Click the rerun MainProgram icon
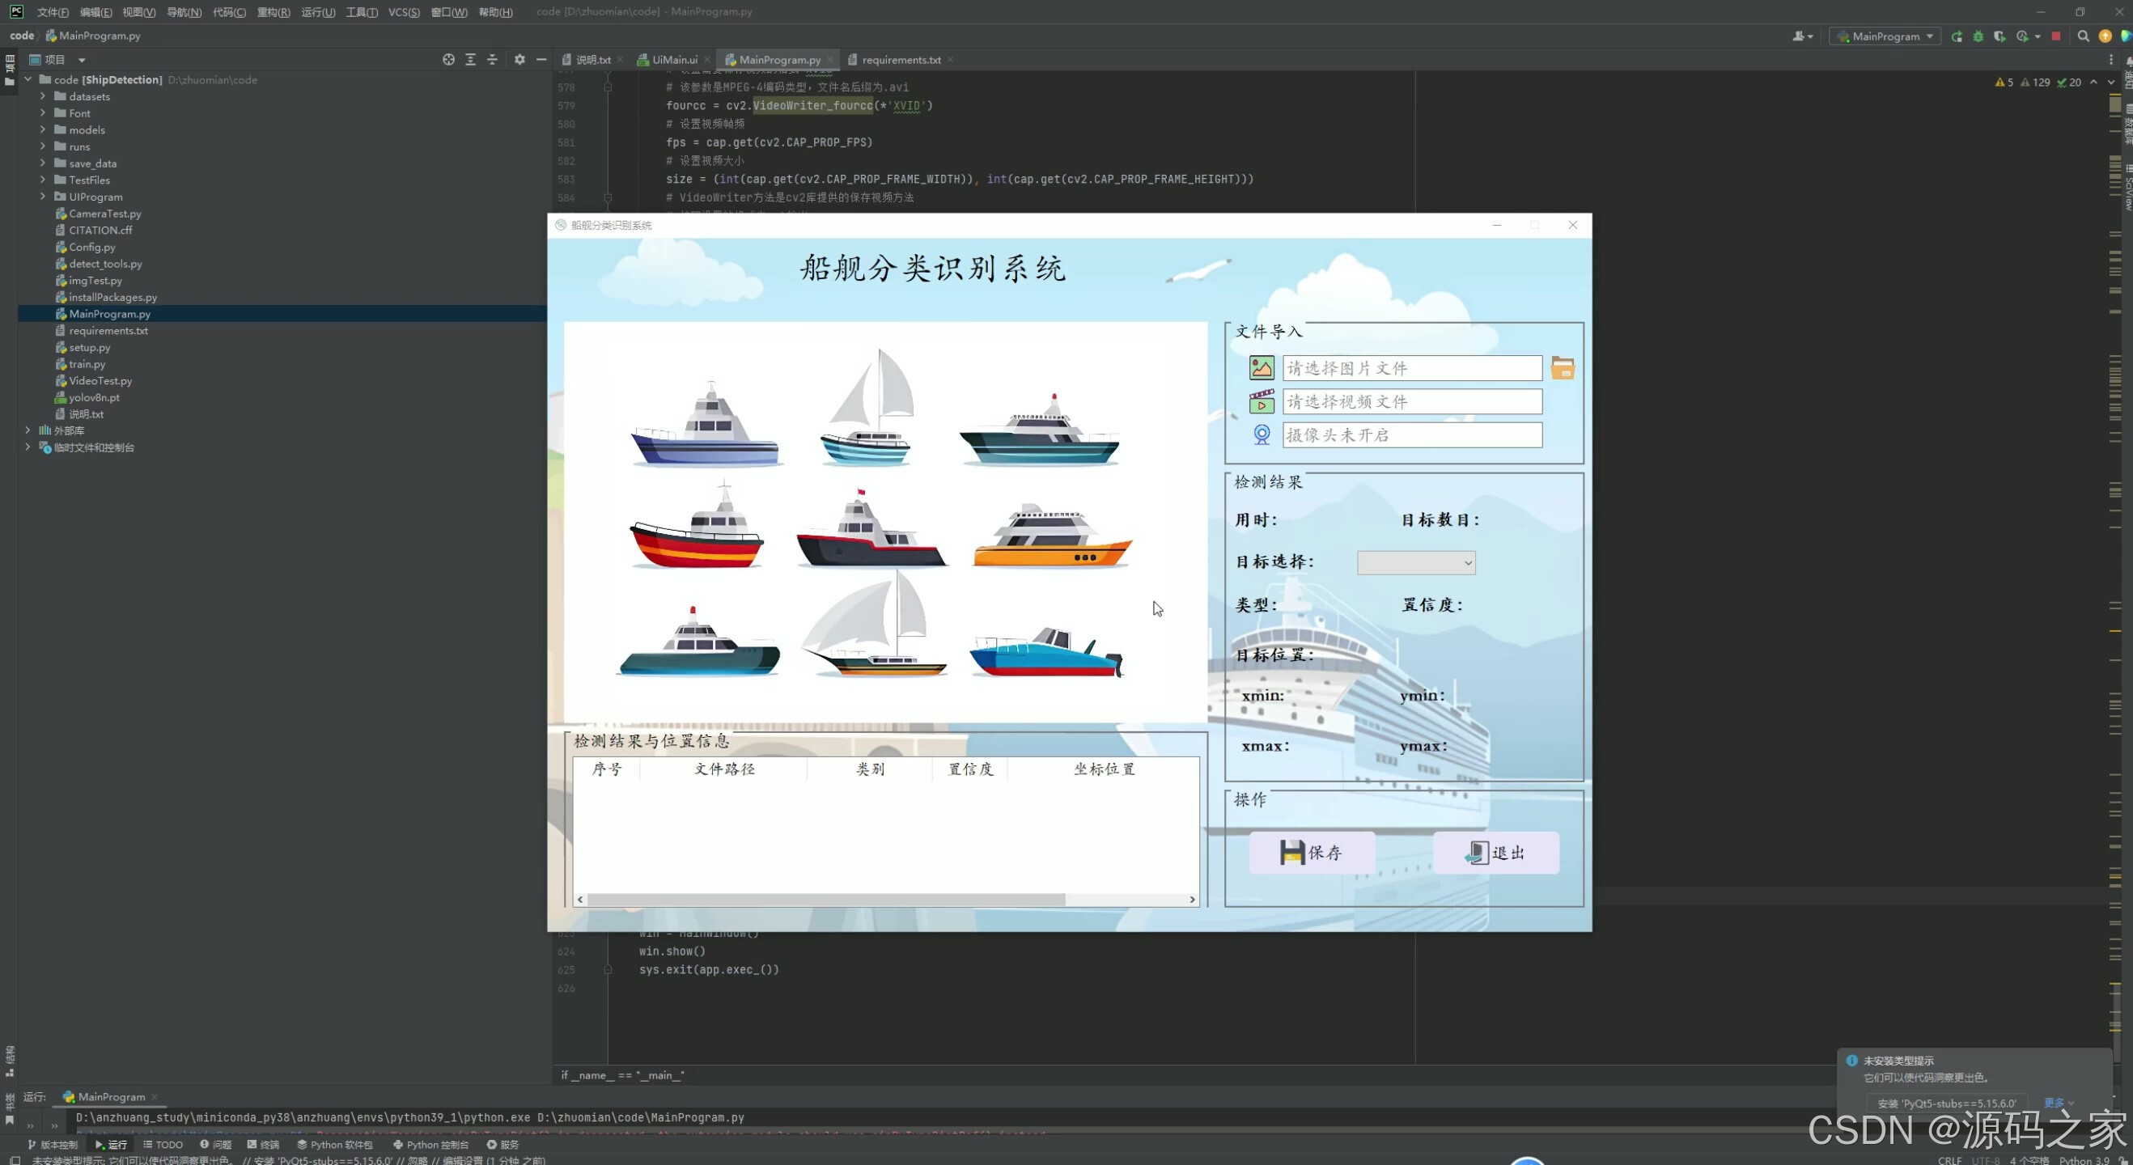The height and width of the screenshot is (1165, 2133). tap(1956, 36)
